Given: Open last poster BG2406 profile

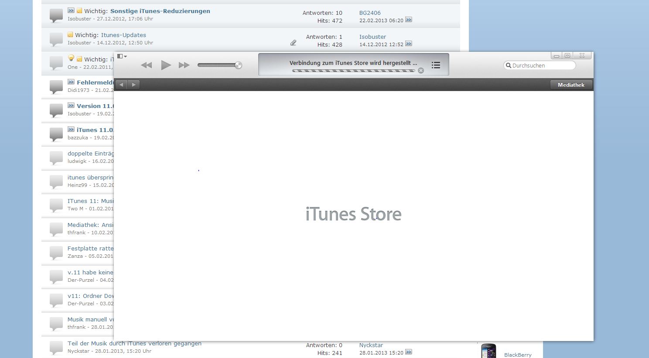Looking at the screenshot, I should (x=370, y=13).
